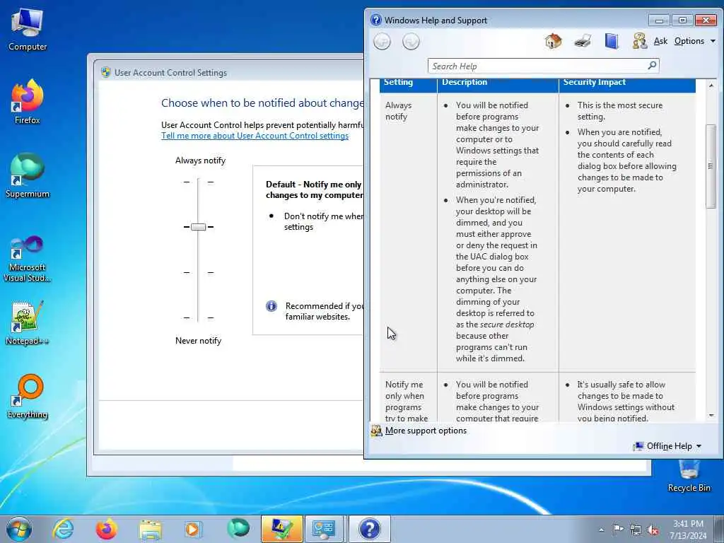
Task: Open Windows Explorer from taskbar
Action: pyautogui.click(x=151, y=529)
